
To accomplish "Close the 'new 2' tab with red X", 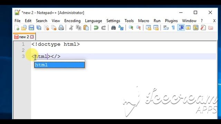I will click(32, 37).
